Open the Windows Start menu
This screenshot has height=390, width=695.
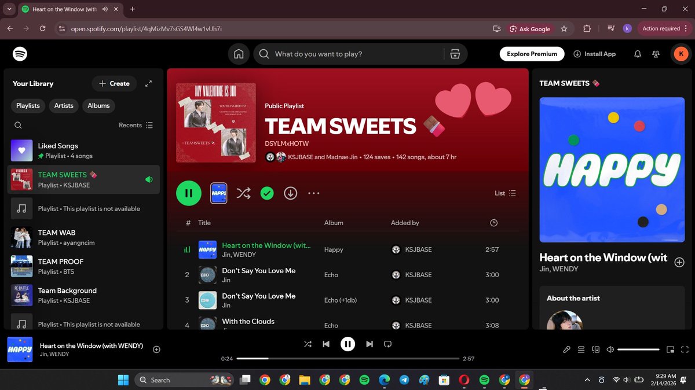point(123,380)
